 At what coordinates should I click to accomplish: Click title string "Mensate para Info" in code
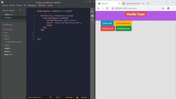coord(64,20)
